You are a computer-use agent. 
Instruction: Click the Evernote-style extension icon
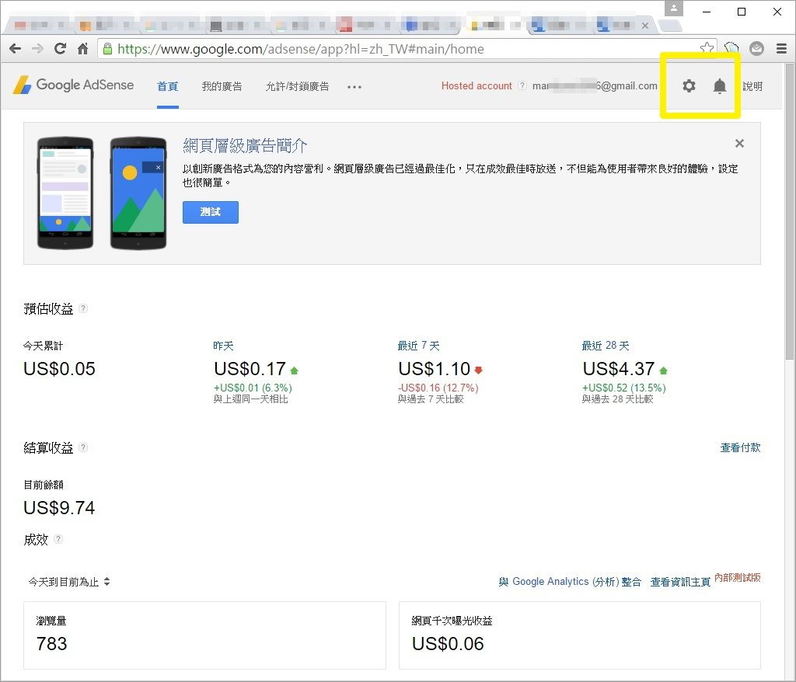(731, 49)
